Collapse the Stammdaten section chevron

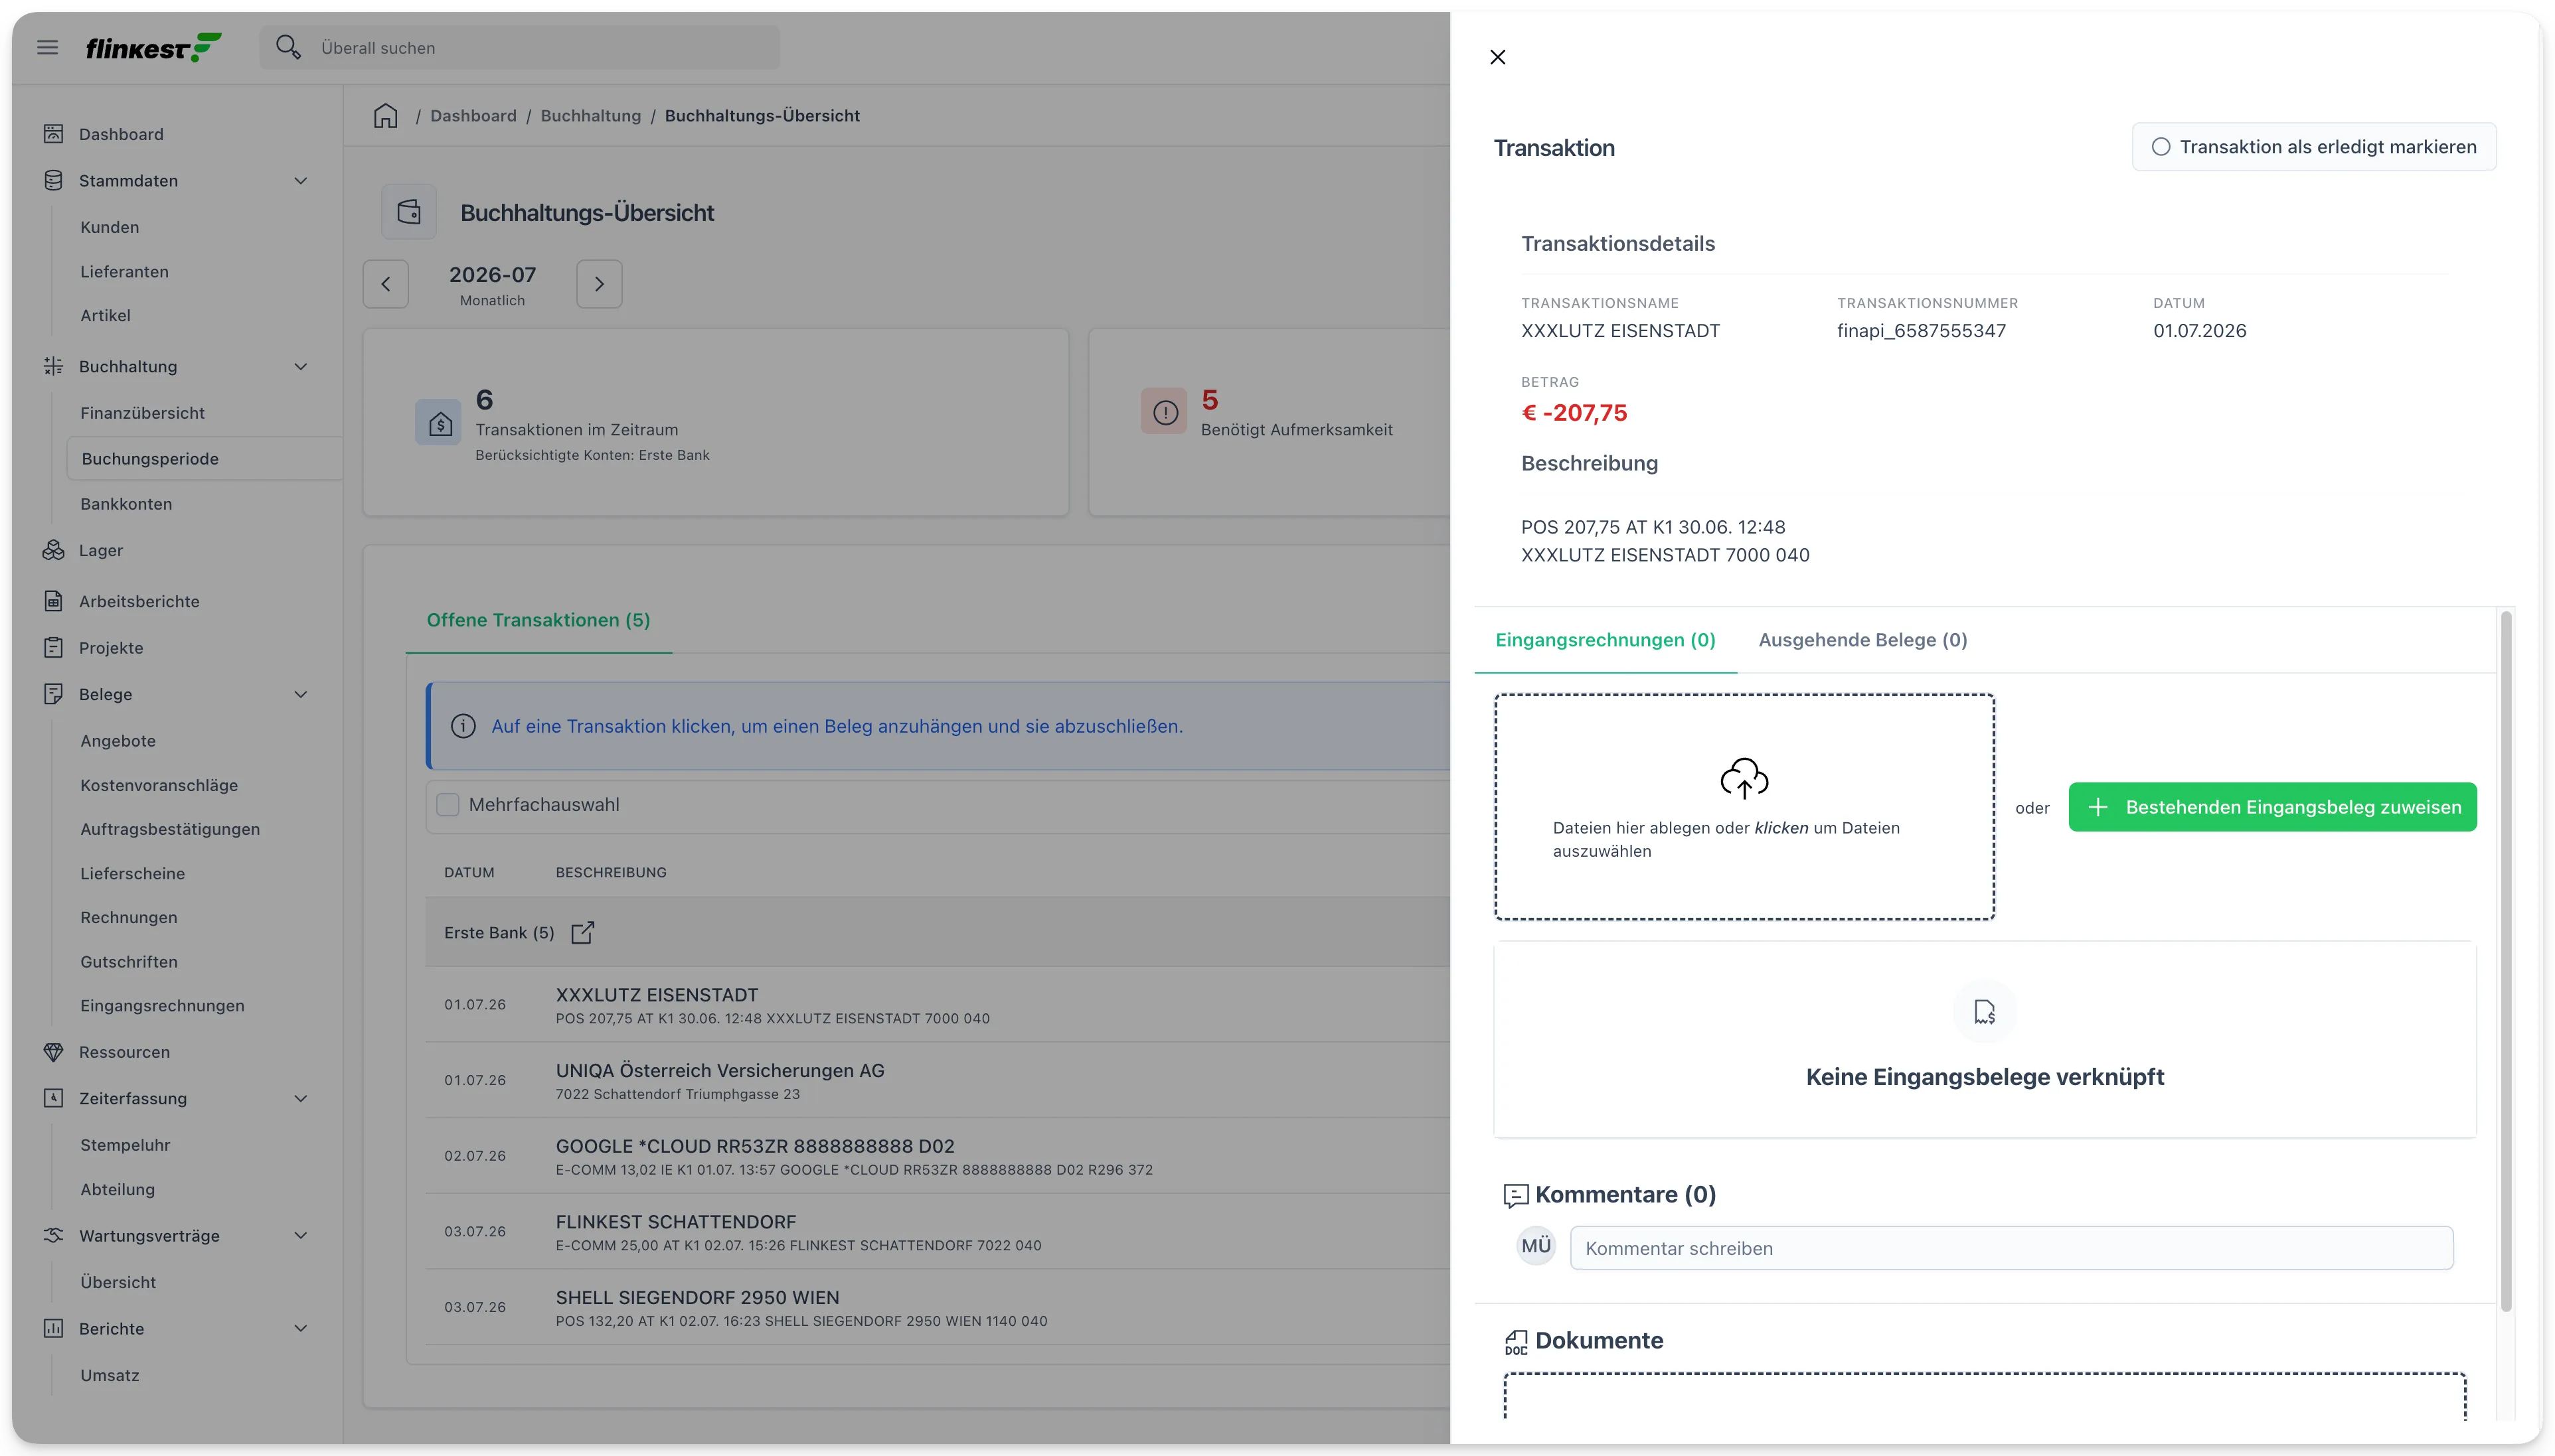pos(300,180)
